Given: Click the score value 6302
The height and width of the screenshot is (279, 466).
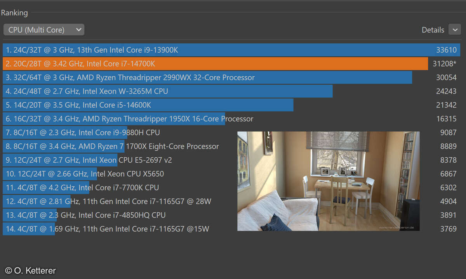Looking at the screenshot, I should (449, 188).
